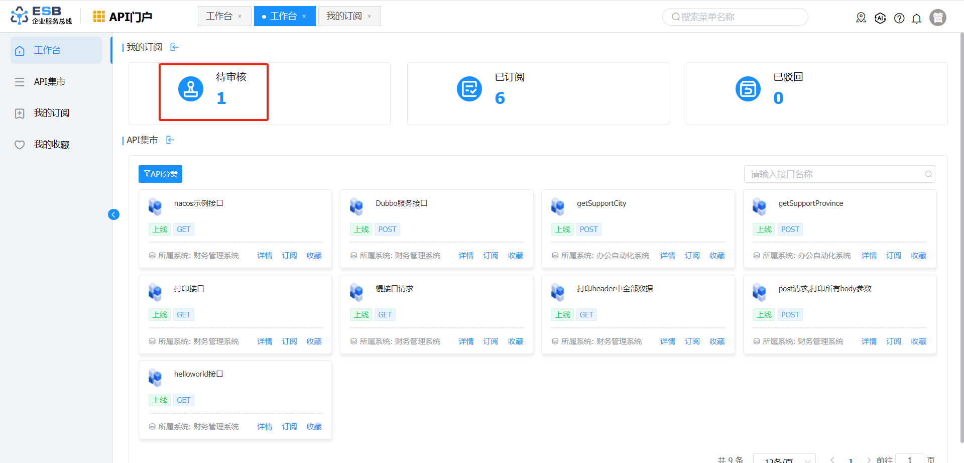This screenshot has height=463, width=964.
Task: Click 收藏 on the Dubbo服务接口 card
Action: (x=515, y=256)
